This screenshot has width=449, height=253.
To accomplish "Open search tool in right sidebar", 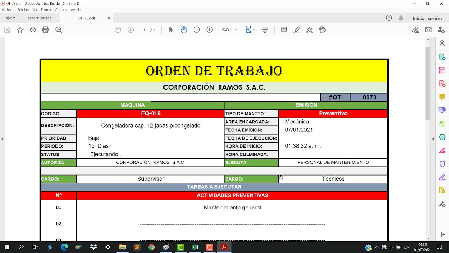I will tap(442, 43).
